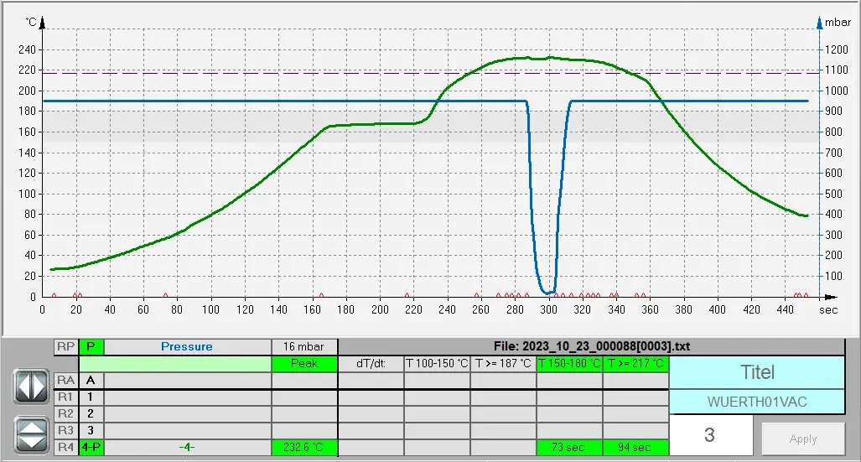This screenshot has height=462, width=861.
Task: Click the blue Pressure label
Action: point(187,346)
